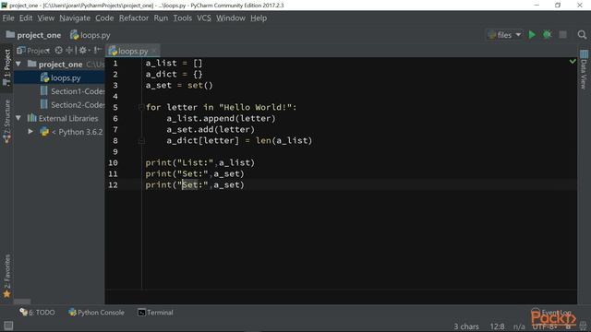Close the loops.py editor tab

(154, 51)
